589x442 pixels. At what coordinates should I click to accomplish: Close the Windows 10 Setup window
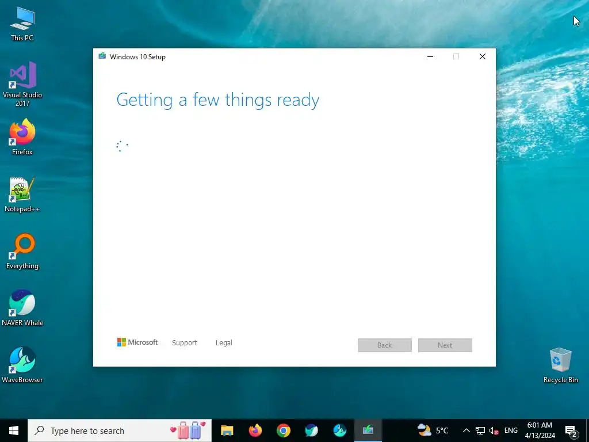(483, 56)
